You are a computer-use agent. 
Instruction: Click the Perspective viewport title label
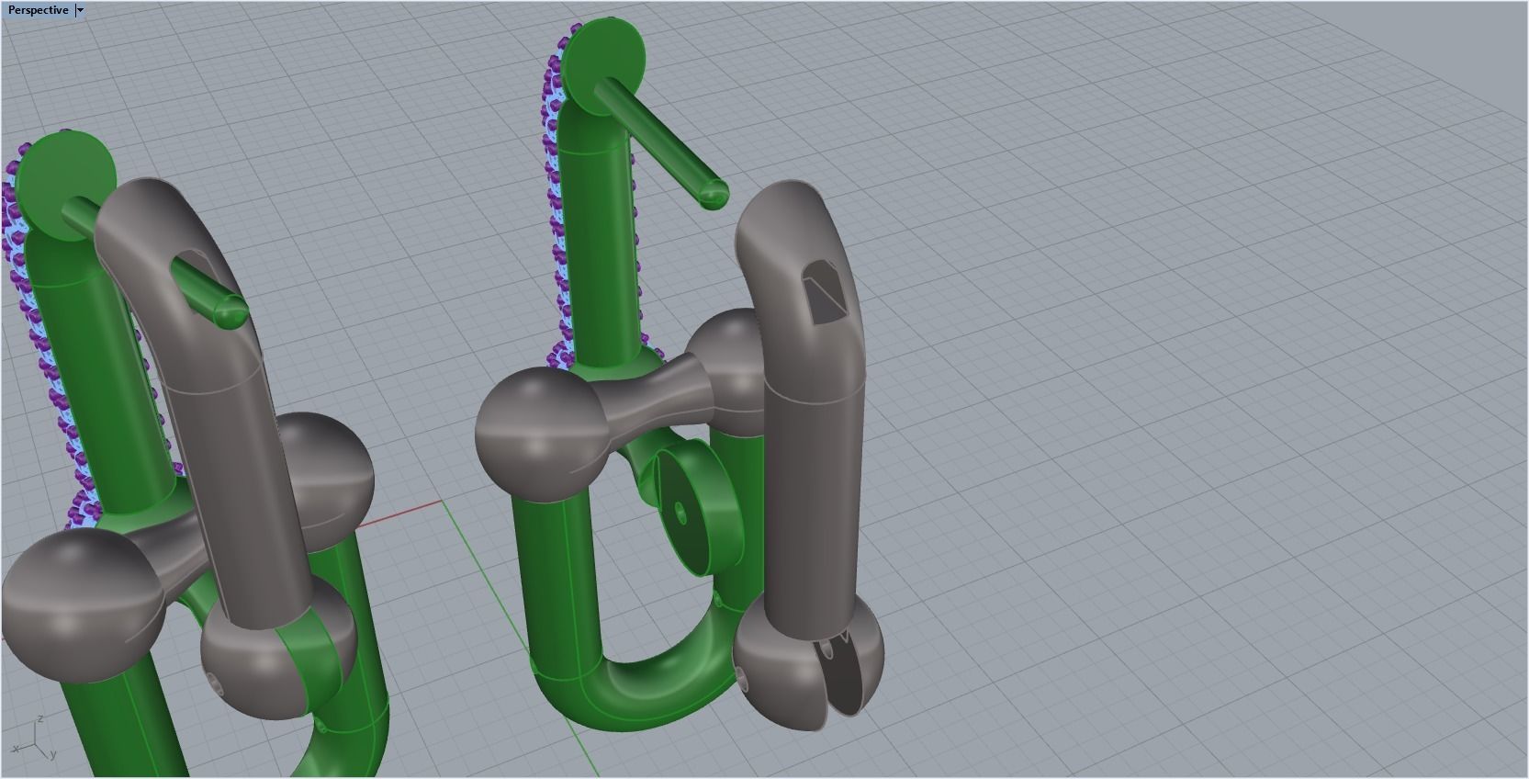(x=38, y=10)
